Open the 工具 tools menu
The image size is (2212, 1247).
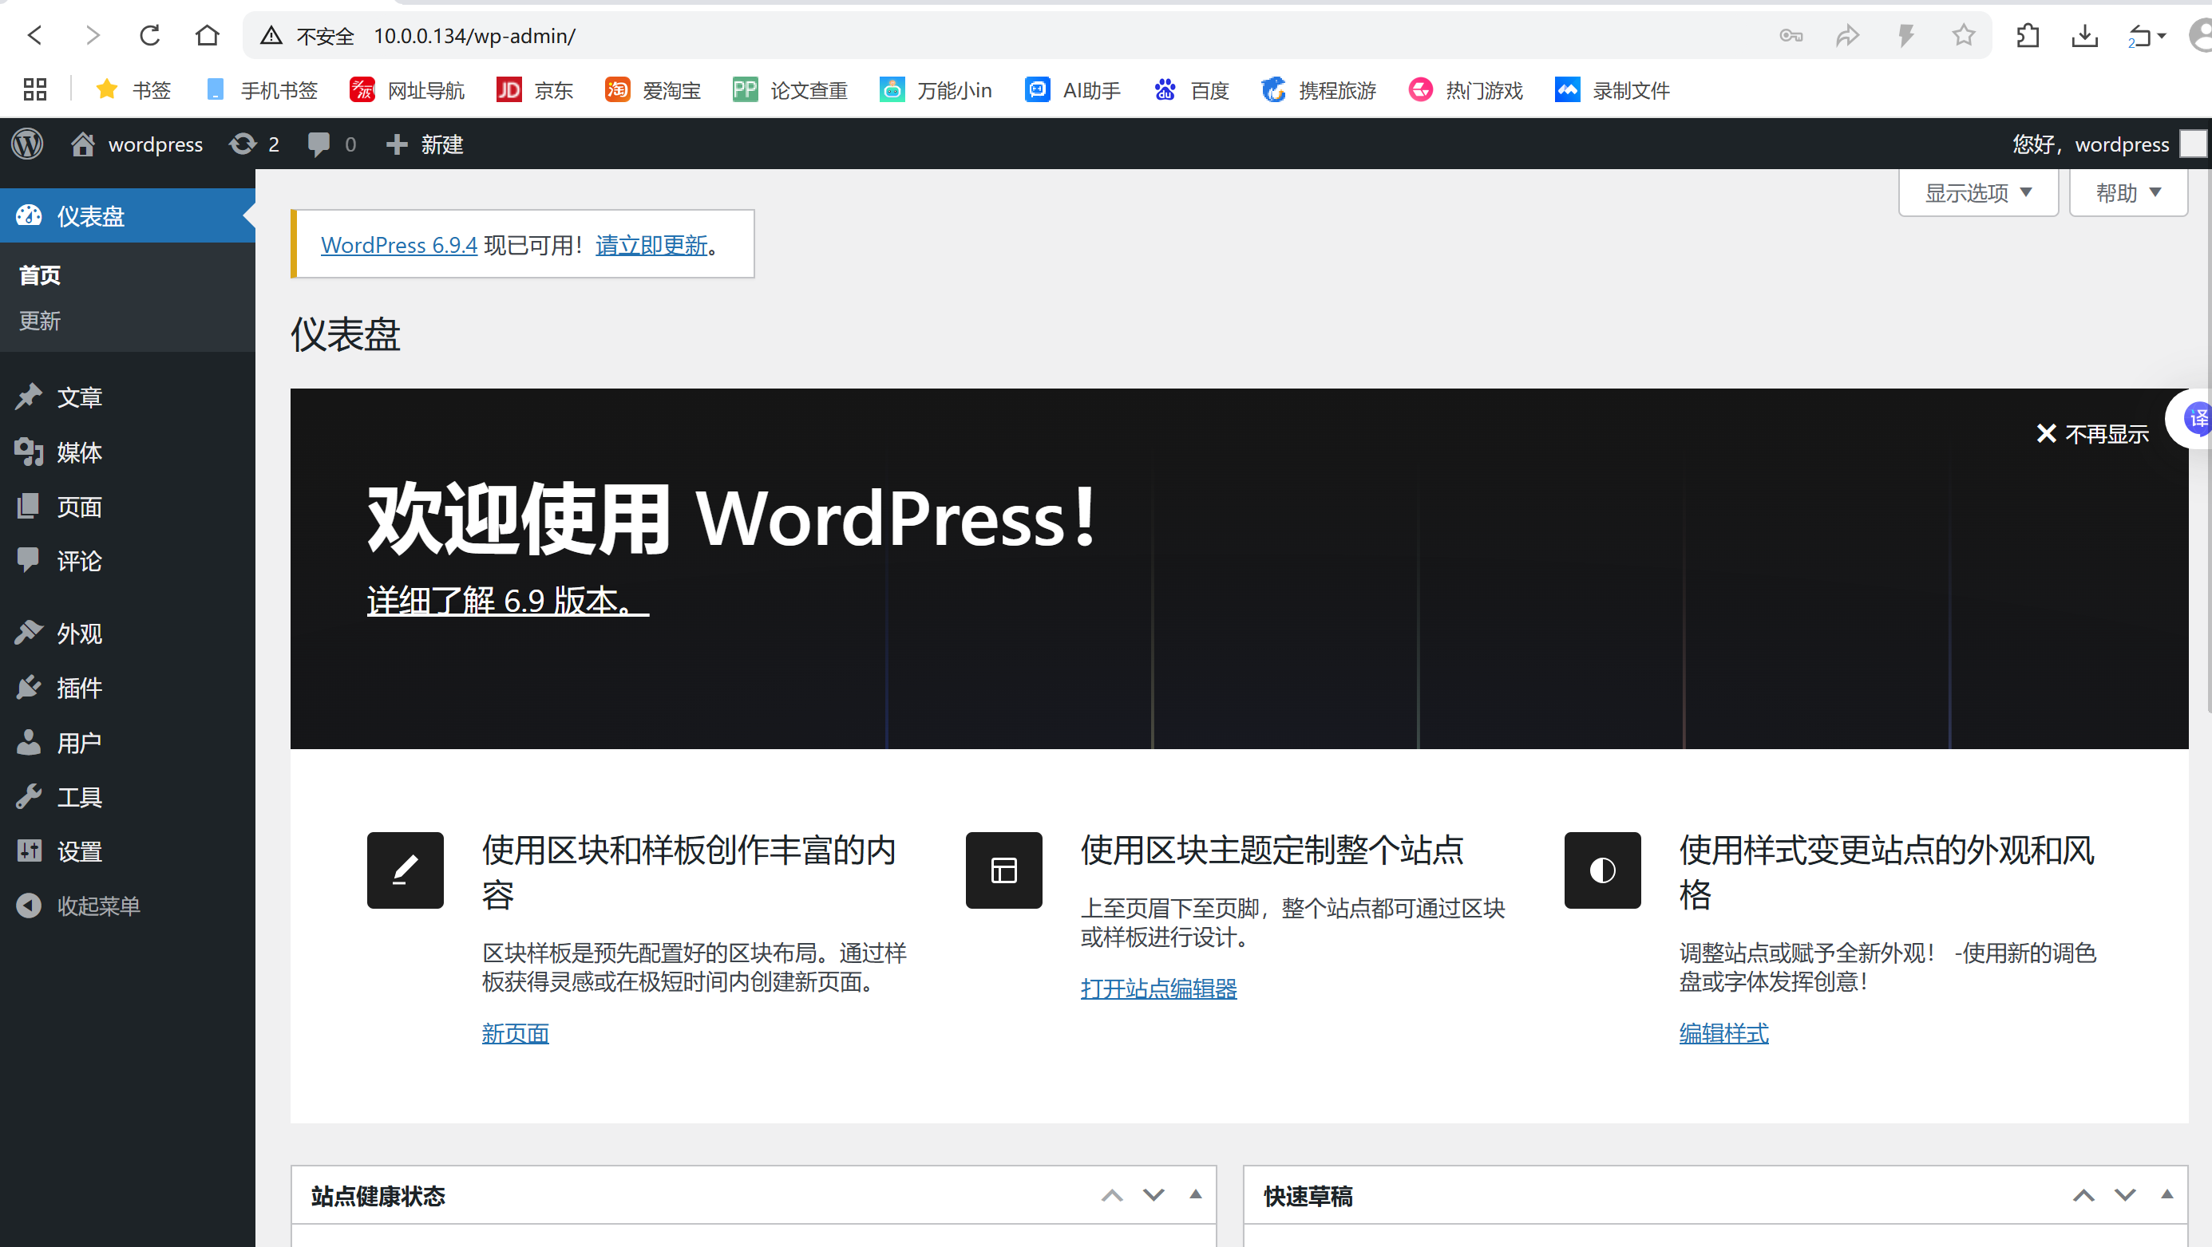click(128, 796)
